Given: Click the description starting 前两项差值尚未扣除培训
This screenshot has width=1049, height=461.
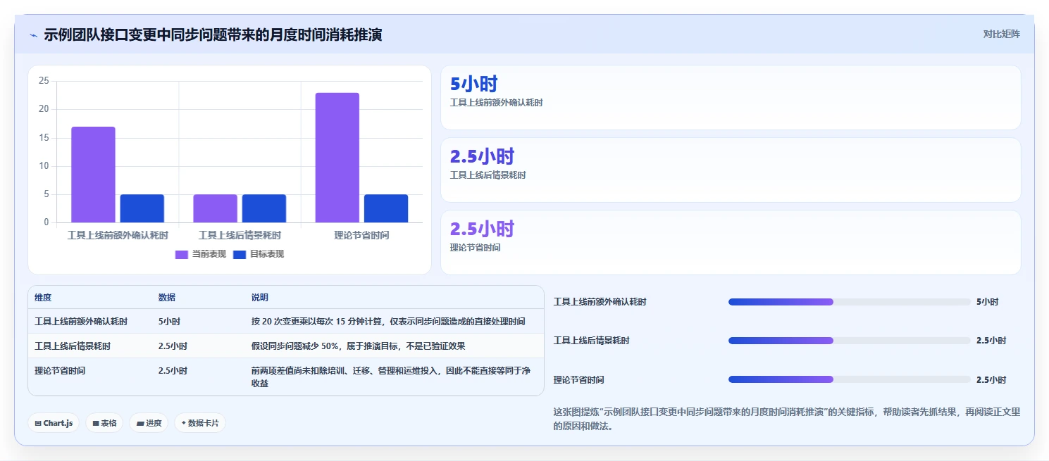Looking at the screenshot, I should [391, 377].
